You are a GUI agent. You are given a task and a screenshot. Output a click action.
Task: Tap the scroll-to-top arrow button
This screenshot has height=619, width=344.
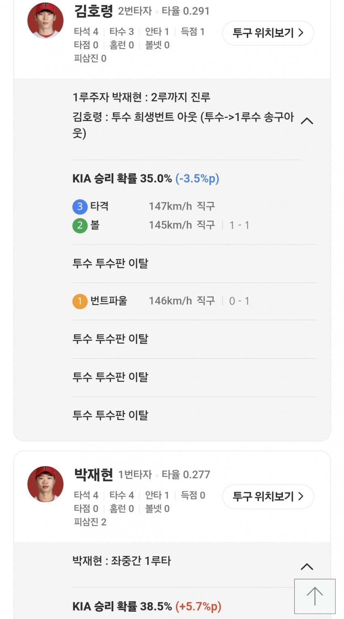[x=314, y=596]
